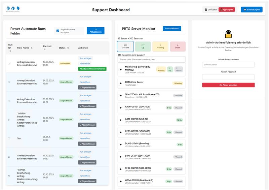Expand RF00-USV01 (SDH-3000) entry
Screen dimensions: 269x190
(121, 169)
